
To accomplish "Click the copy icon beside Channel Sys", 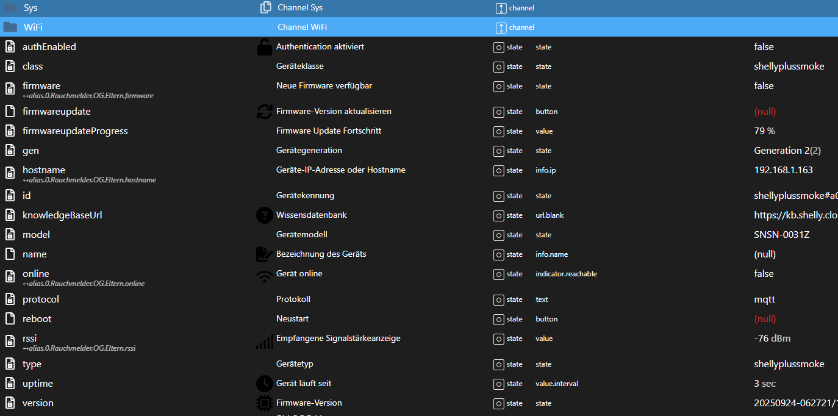I will (x=265, y=8).
